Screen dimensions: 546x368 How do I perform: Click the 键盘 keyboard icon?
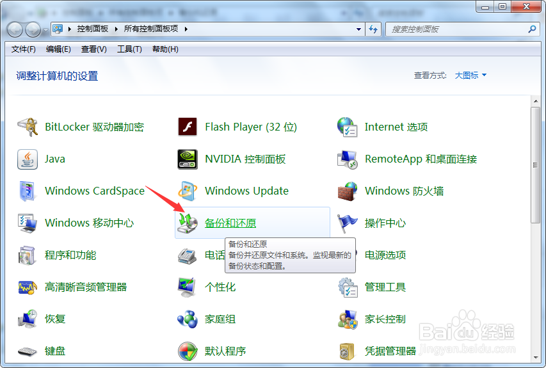pos(28,351)
